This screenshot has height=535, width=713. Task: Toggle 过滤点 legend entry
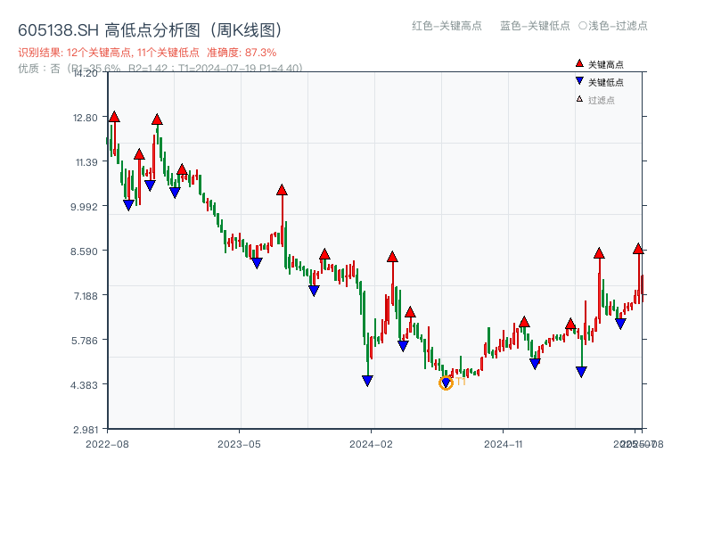pos(602,100)
